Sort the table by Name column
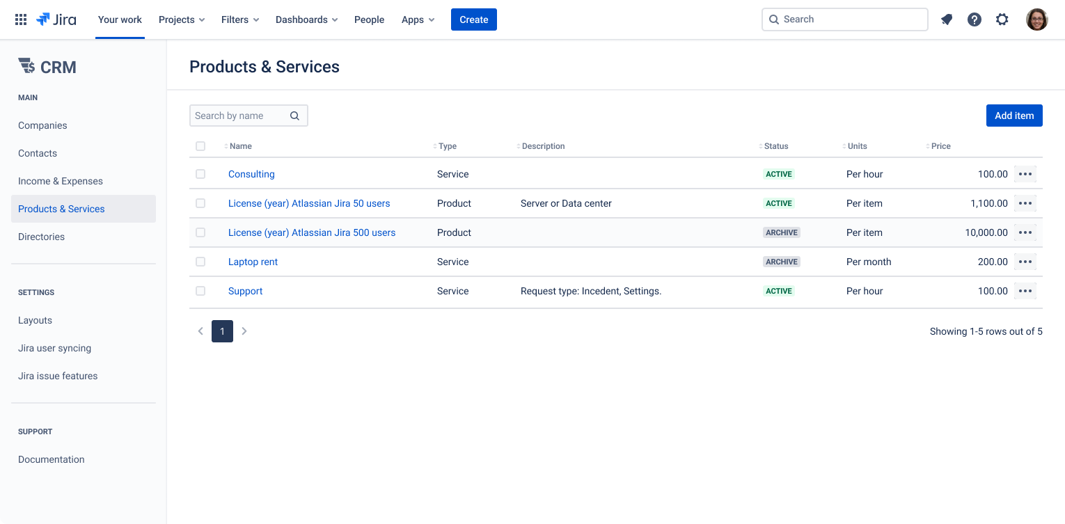 (x=238, y=146)
